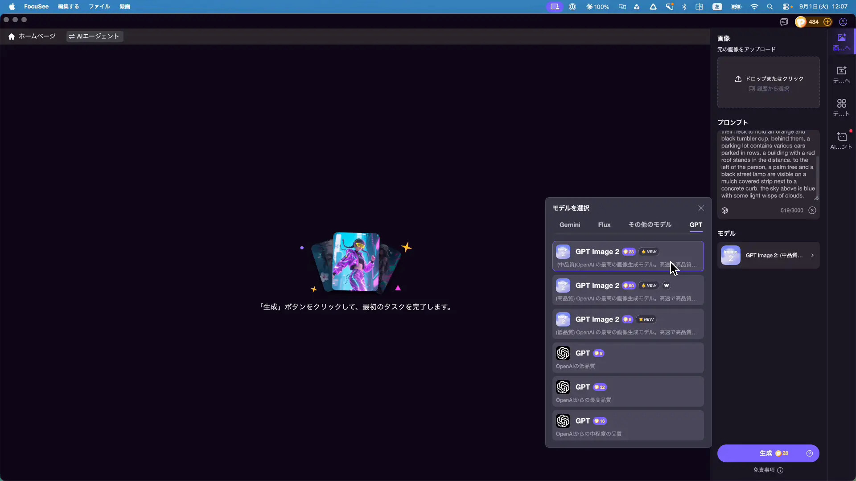The image size is (856, 481).
Task: Go to the ホームページ tab
Action: (32, 37)
